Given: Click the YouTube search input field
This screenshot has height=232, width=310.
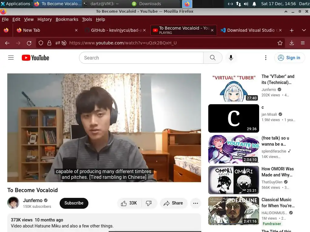Looking at the screenshot, I should [x=141, y=58].
